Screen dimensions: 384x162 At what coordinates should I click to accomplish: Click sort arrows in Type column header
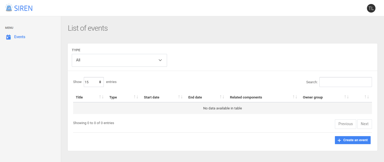[136, 97]
